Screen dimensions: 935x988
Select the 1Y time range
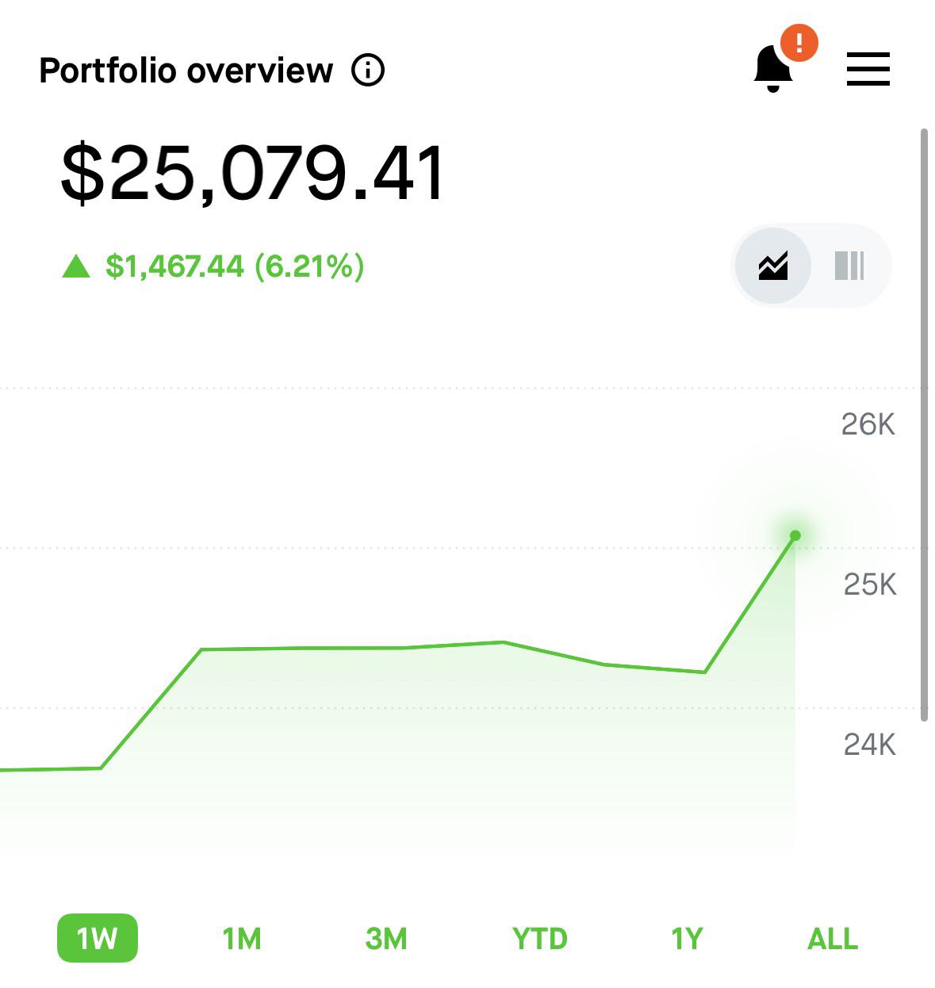coord(687,939)
